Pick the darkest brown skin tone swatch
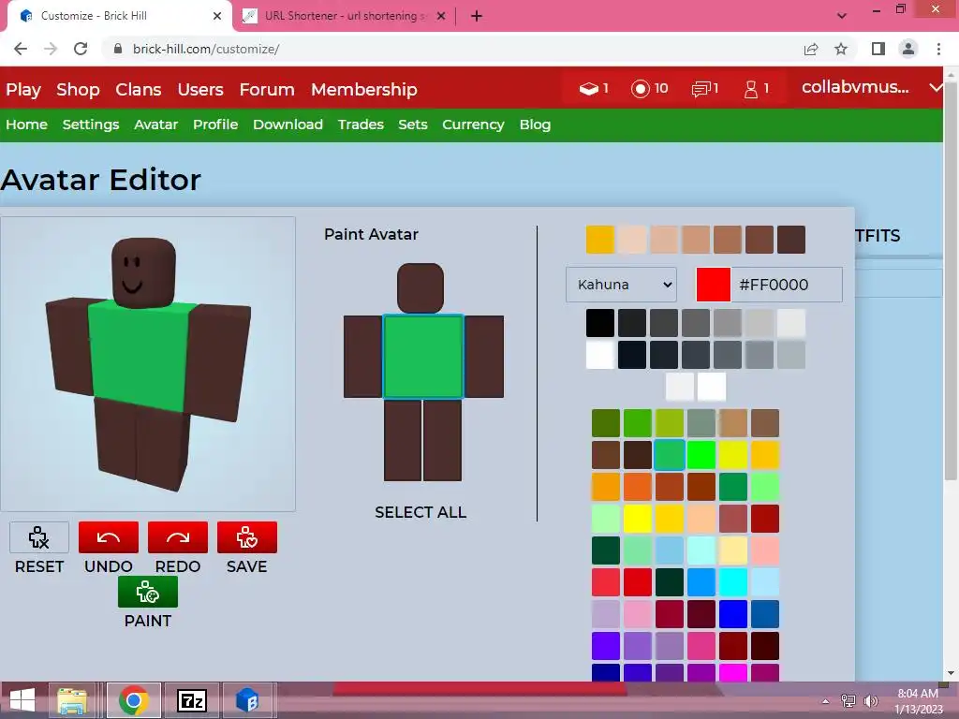 click(x=791, y=239)
